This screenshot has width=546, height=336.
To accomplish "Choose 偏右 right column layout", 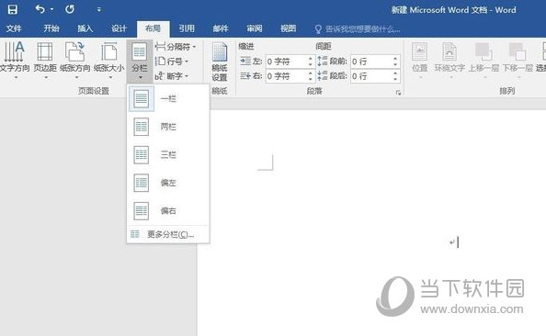I will (x=168, y=210).
